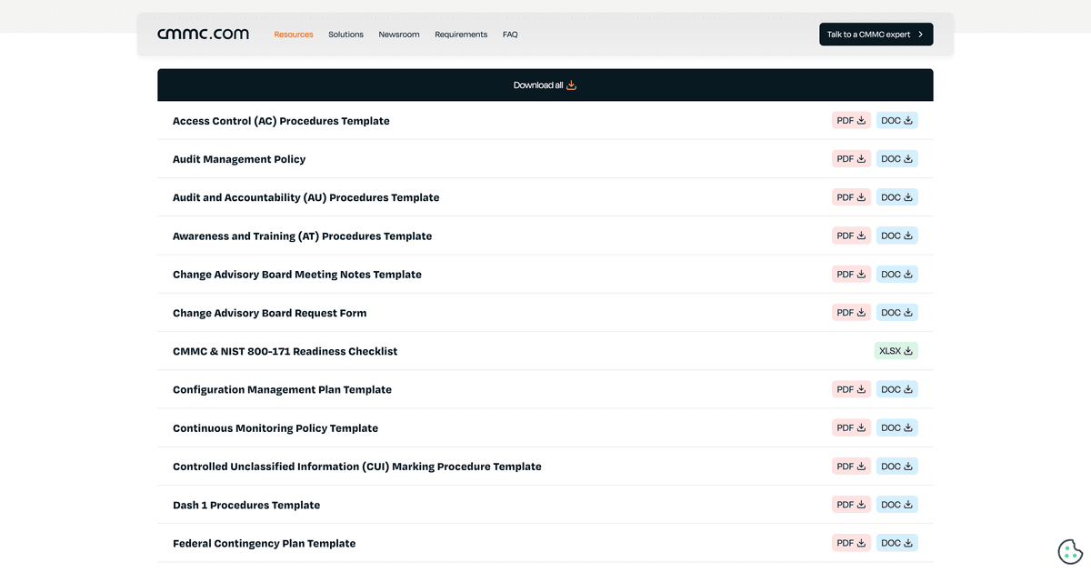The height and width of the screenshot is (572, 1091).
Task: Select 'Audit and Accountability (AU) Procedures Template' title
Action: click(305, 197)
